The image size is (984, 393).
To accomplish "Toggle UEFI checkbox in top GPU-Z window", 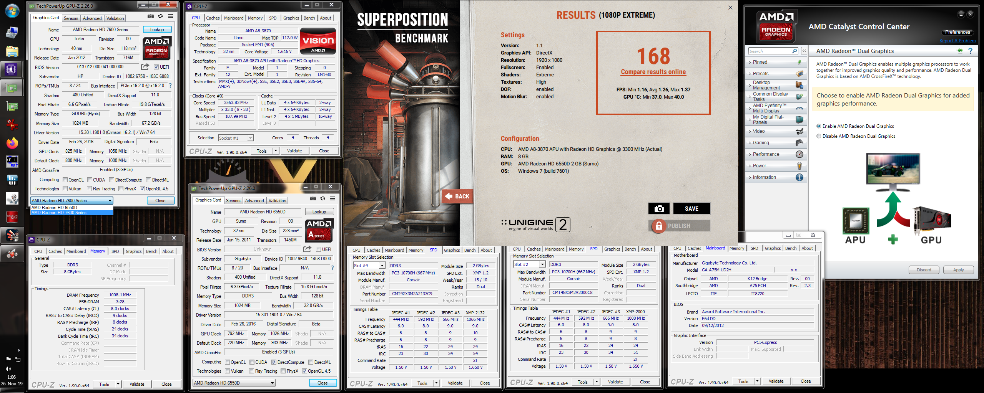I will click(156, 67).
